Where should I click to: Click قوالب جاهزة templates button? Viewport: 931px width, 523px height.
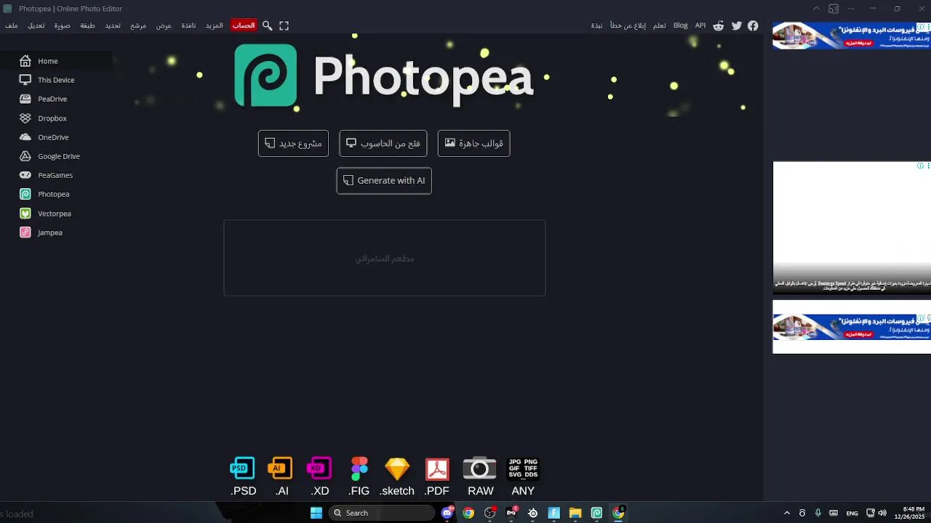(474, 143)
